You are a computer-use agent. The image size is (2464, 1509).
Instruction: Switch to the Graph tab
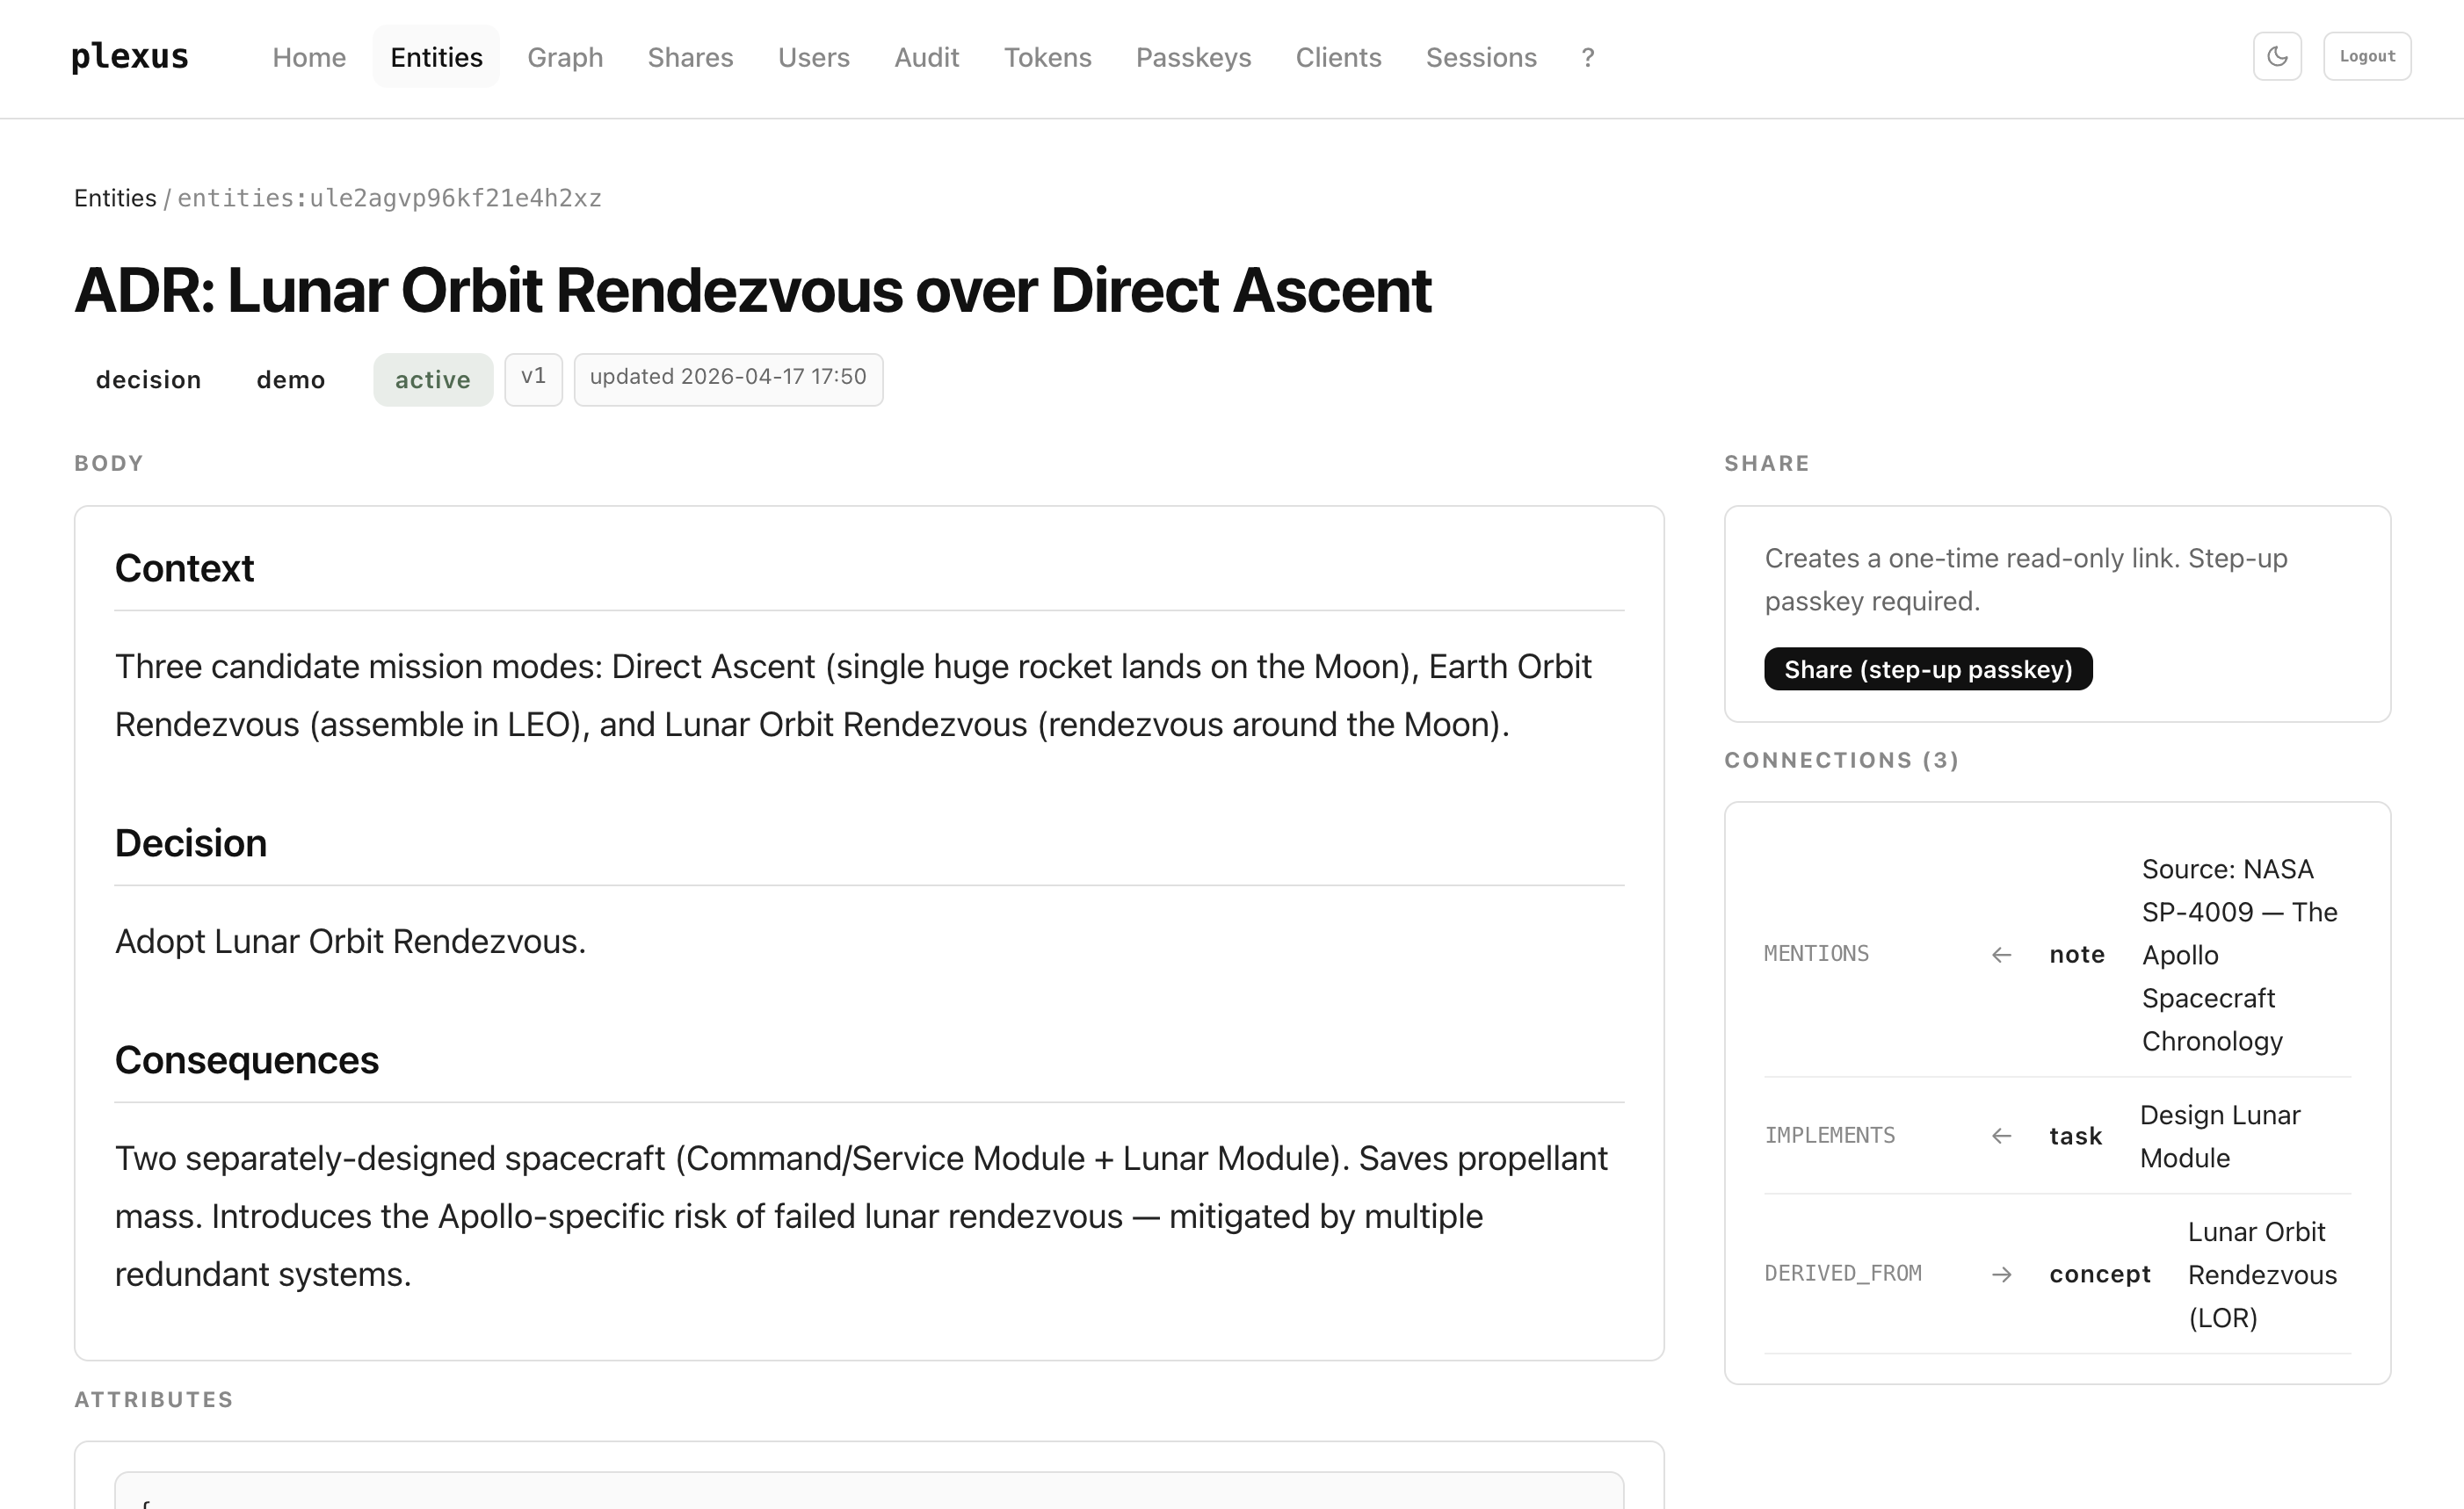[x=565, y=58]
